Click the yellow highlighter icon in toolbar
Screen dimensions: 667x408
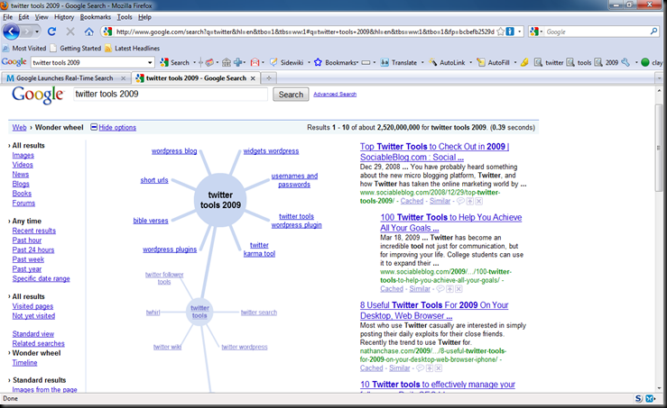tap(524, 62)
